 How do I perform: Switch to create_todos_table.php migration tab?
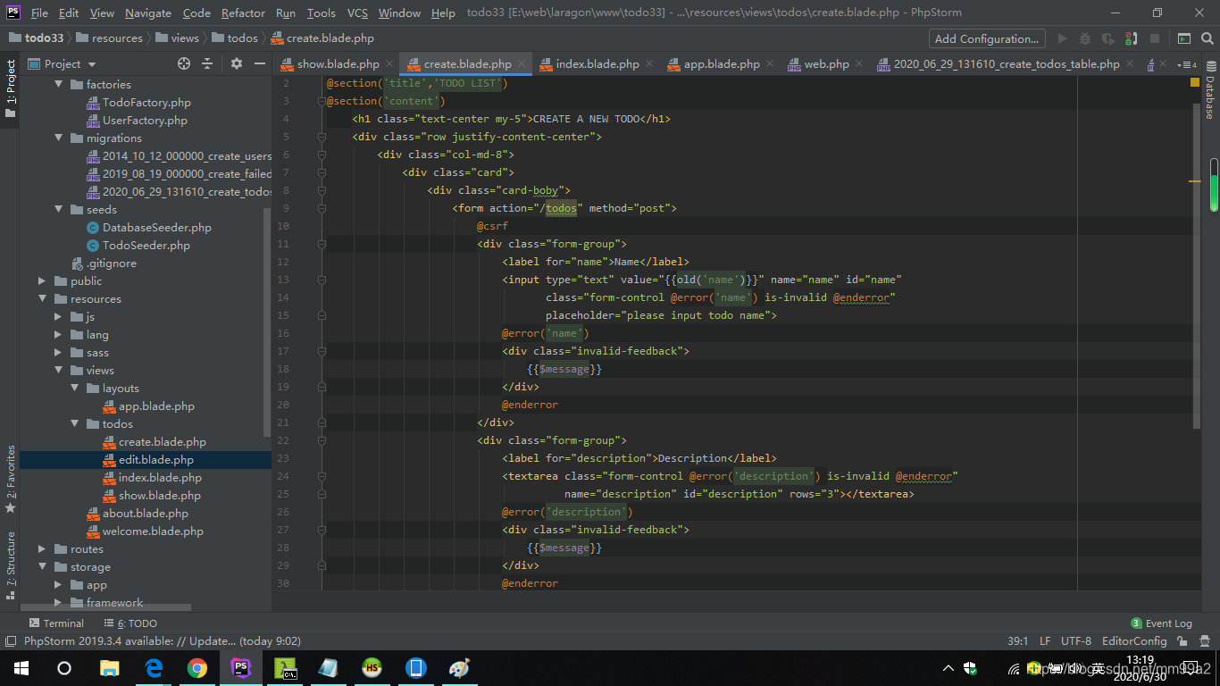point(1007,63)
